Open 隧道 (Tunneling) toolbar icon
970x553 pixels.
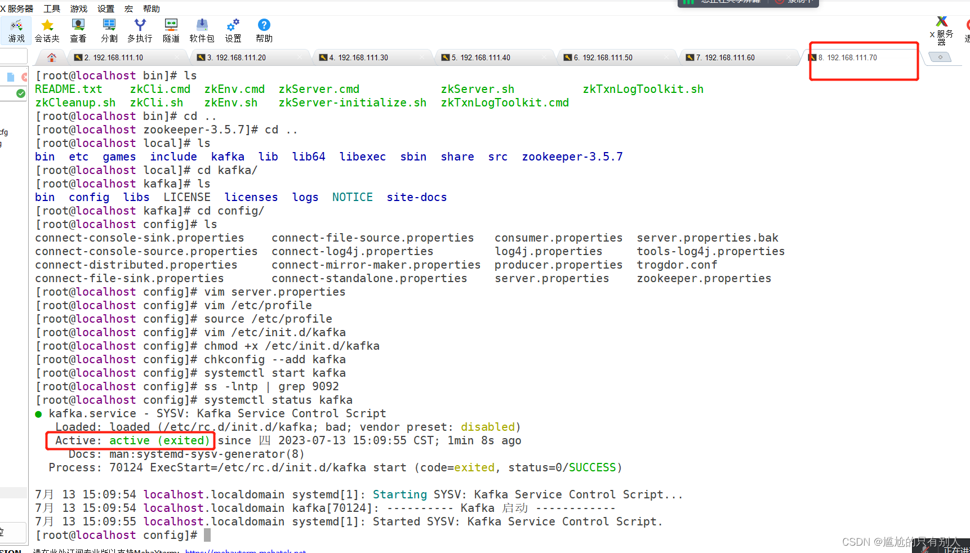coord(171,30)
